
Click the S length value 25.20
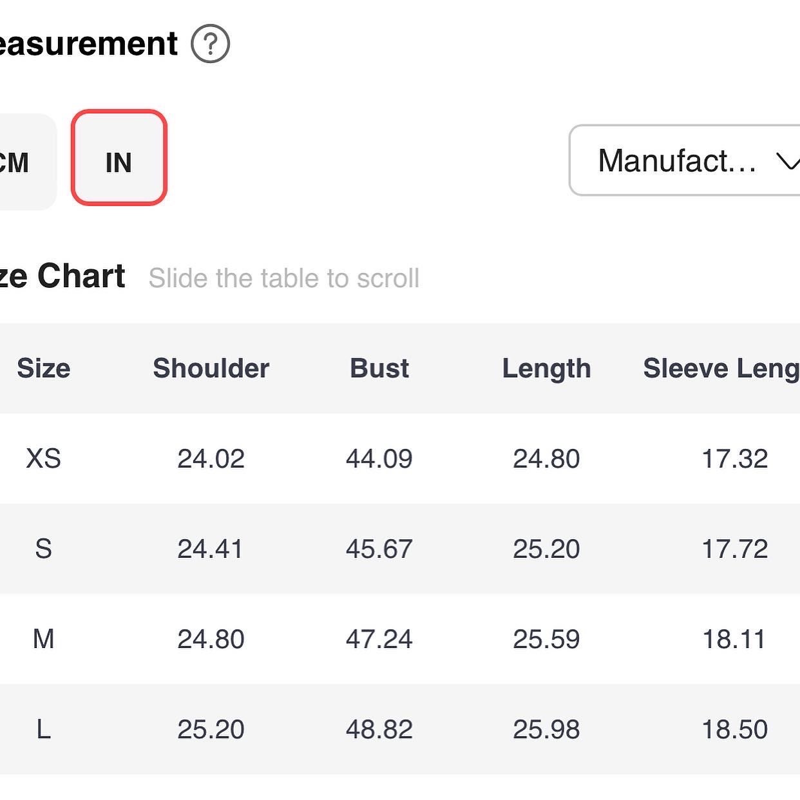(546, 549)
